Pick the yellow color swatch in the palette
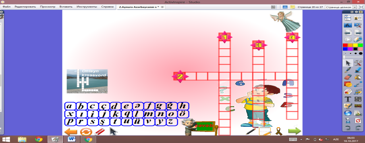Screen dimensions: 365x143 (x=355, y=45)
